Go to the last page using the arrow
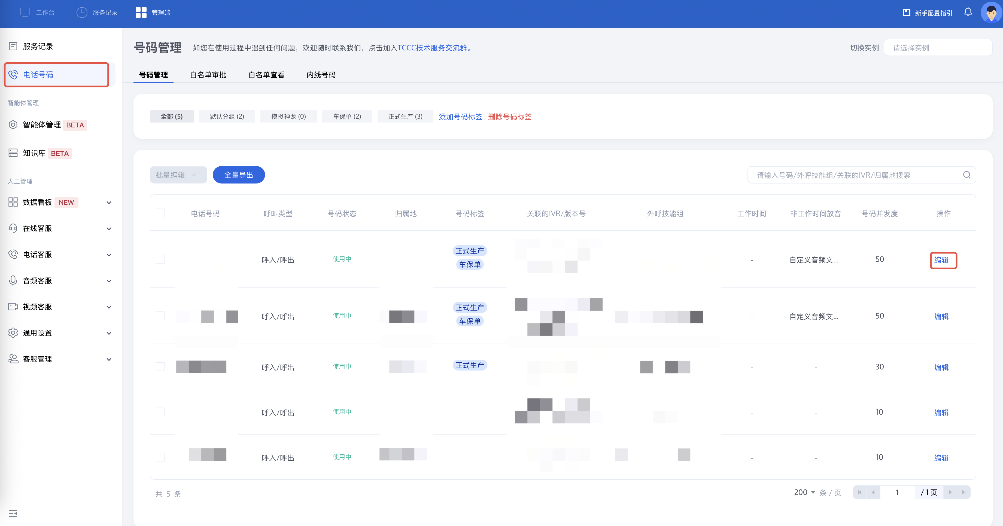This screenshot has height=526, width=1003. click(x=963, y=492)
